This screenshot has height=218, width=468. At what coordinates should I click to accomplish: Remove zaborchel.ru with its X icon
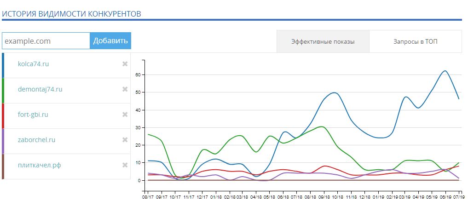(125, 140)
